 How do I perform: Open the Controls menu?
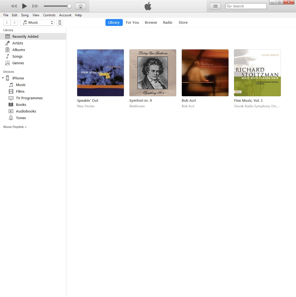[x=49, y=15]
